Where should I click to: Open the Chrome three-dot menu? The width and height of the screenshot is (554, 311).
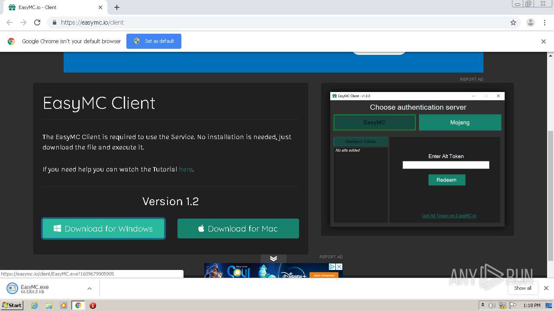coord(545,22)
